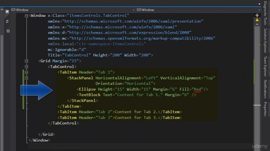Open the Properties side tab
The height and width of the screenshot is (151, 270).
265,109
